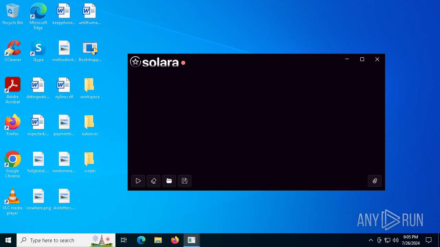This screenshot has height=247, width=440.
Task: Save the script with the floppy disk icon
Action: pyautogui.click(x=185, y=181)
